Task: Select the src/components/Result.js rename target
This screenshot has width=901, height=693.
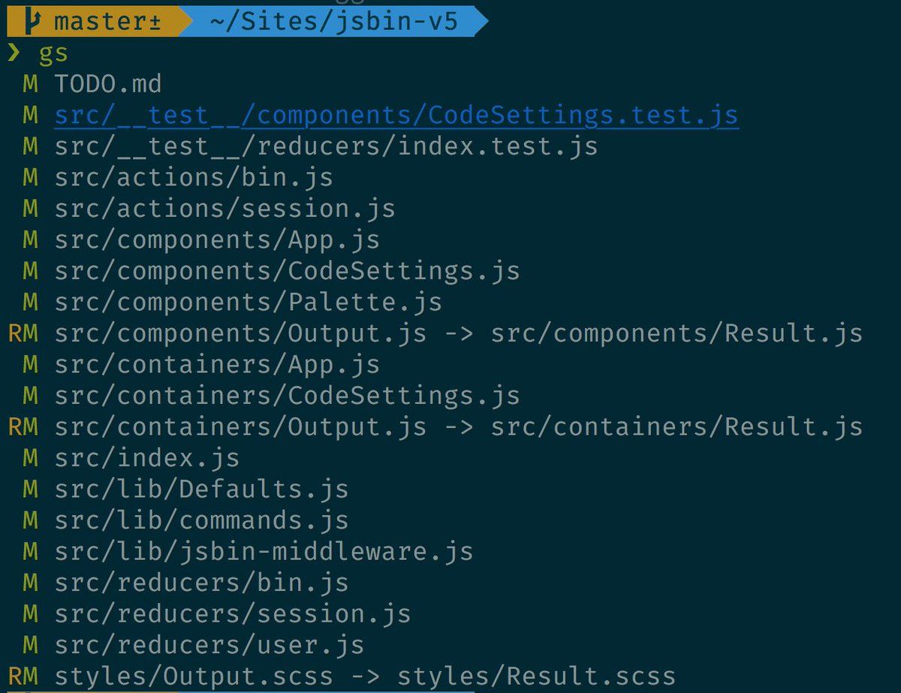Action: (677, 333)
